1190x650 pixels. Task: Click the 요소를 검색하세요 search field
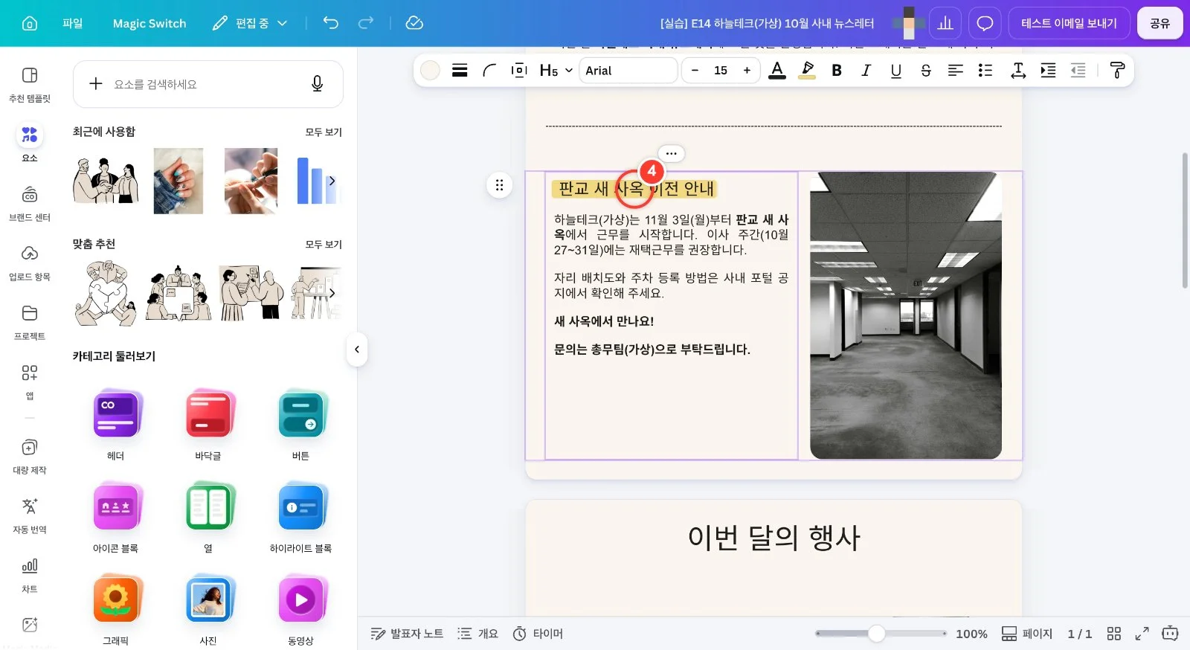pyautogui.click(x=208, y=84)
